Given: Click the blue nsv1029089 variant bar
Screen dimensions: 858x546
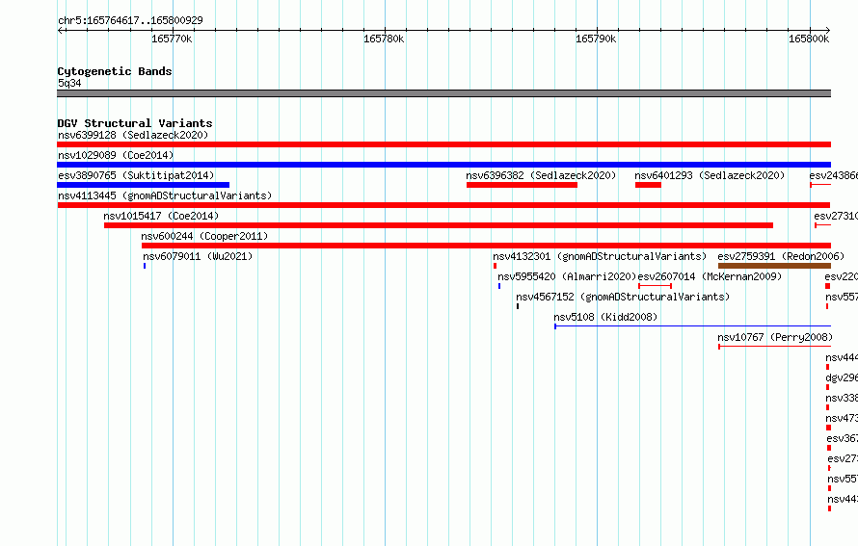Looking at the screenshot, I should pyautogui.click(x=443, y=165).
